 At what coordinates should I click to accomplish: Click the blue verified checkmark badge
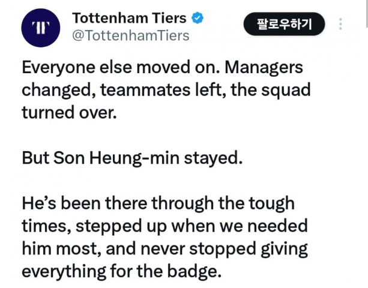pos(198,18)
